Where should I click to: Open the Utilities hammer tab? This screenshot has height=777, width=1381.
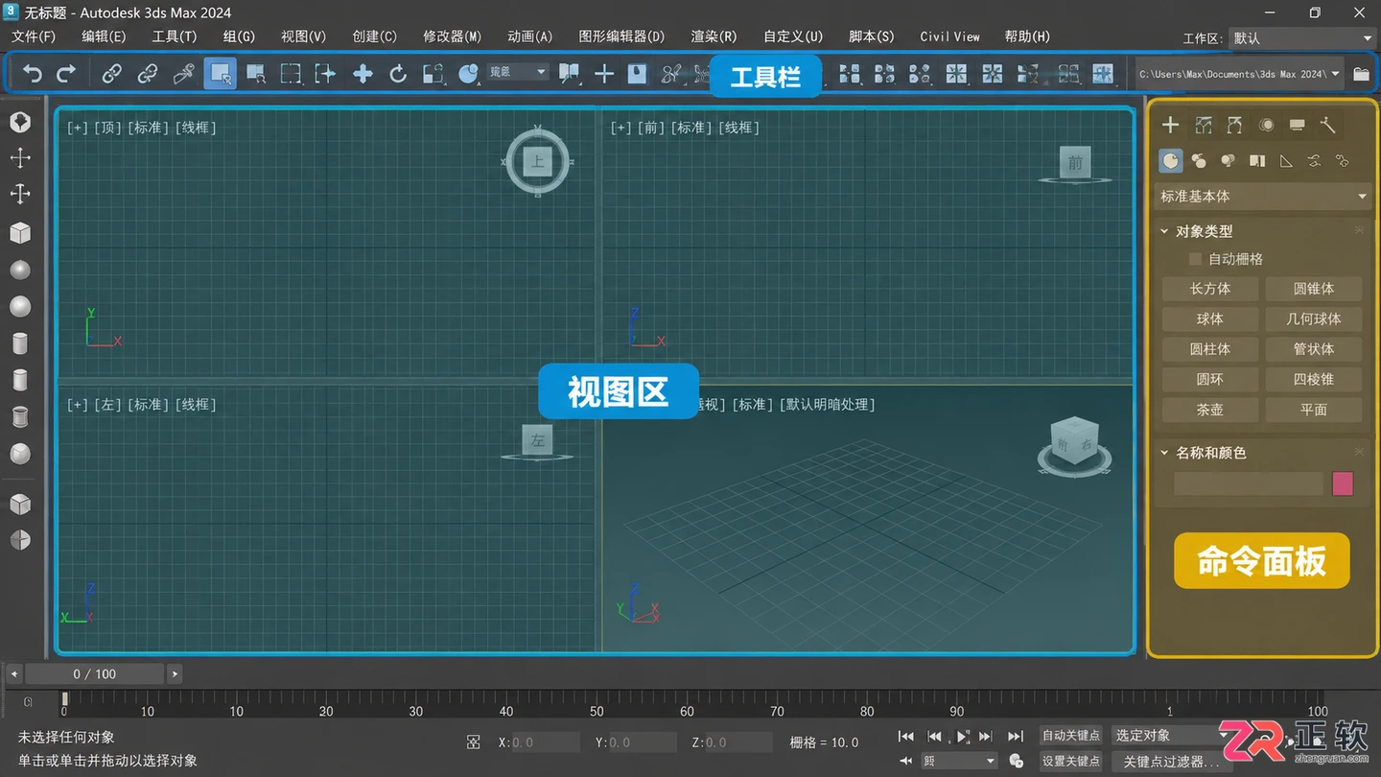click(x=1328, y=125)
